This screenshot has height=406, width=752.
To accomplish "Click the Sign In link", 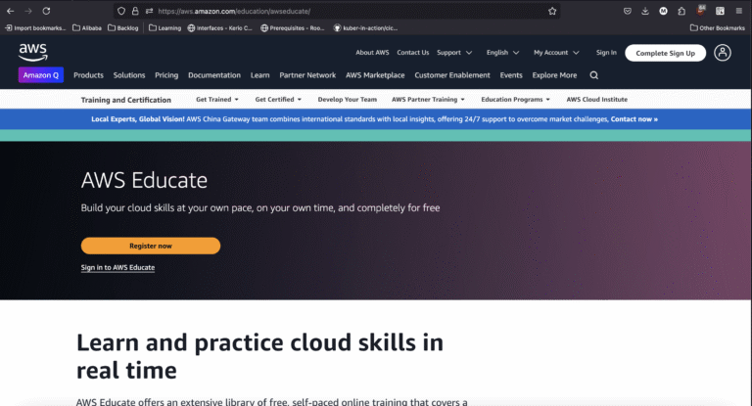I will [x=606, y=53].
